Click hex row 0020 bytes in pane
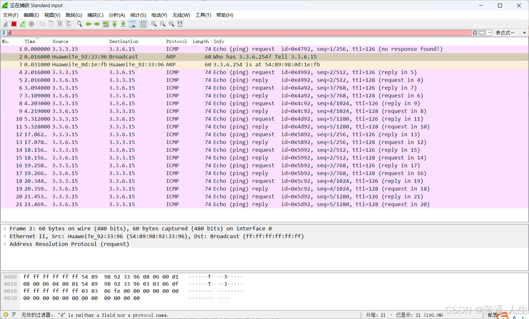Viewport: 529px width, 319px height. [101, 291]
